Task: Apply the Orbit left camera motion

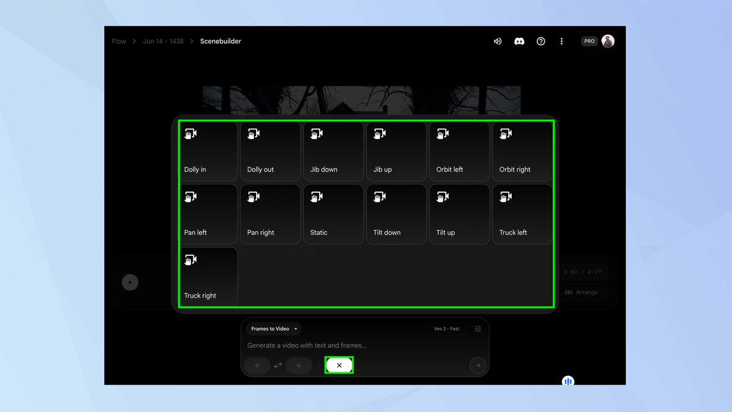Action: pos(459,151)
